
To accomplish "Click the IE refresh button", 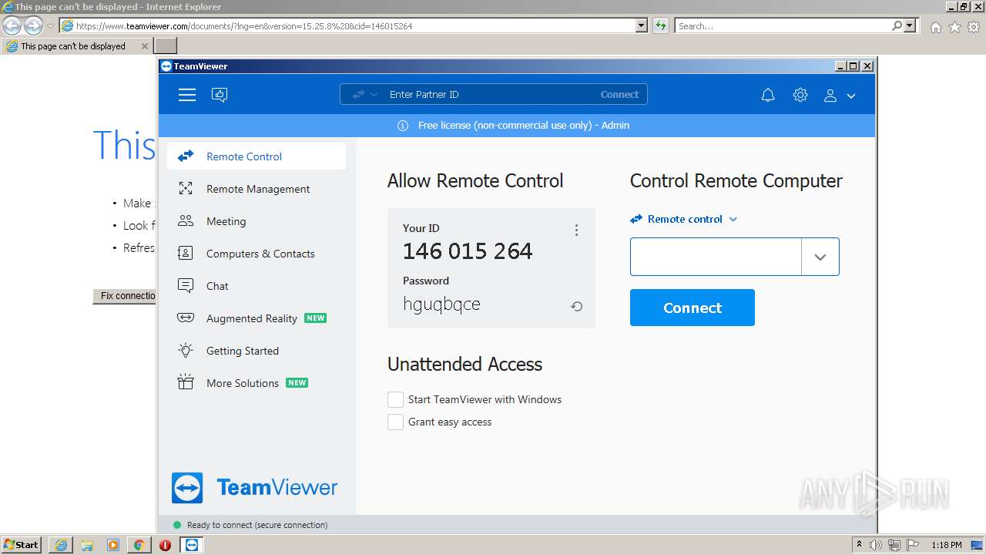I will [x=660, y=25].
